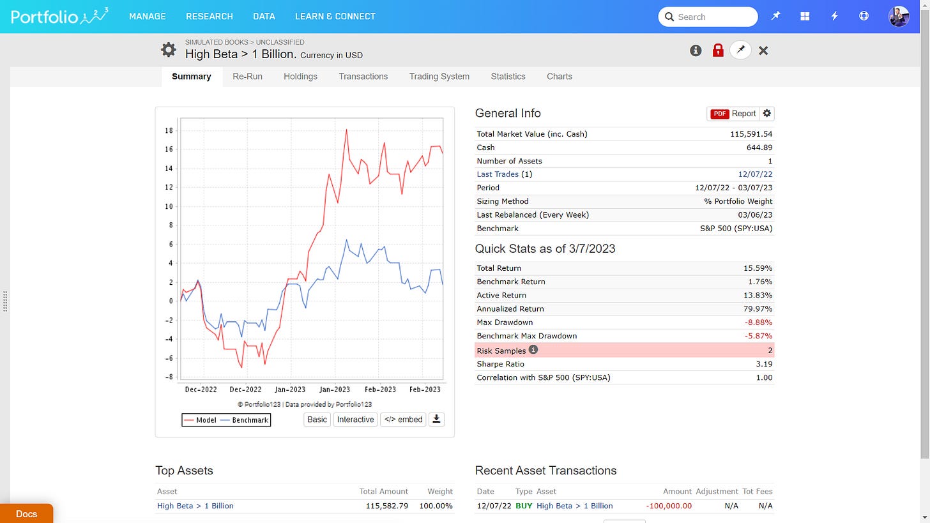Select the Summary tab
The image size is (930, 523).
point(192,77)
